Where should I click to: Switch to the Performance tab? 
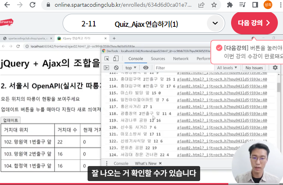(x=203, y=59)
